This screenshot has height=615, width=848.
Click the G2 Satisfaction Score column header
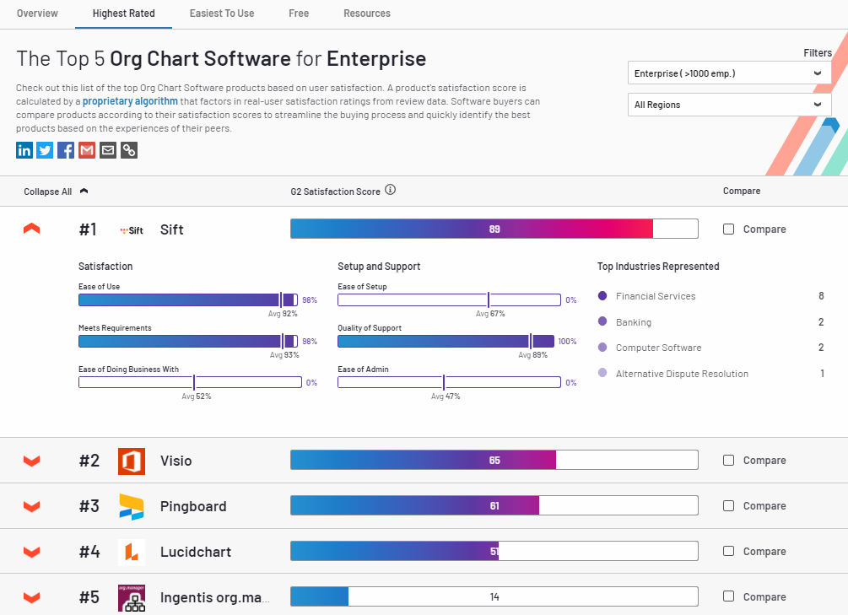click(x=335, y=192)
